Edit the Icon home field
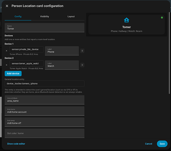The width and height of the screenshot is (171, 151). (x=44, y=111)
